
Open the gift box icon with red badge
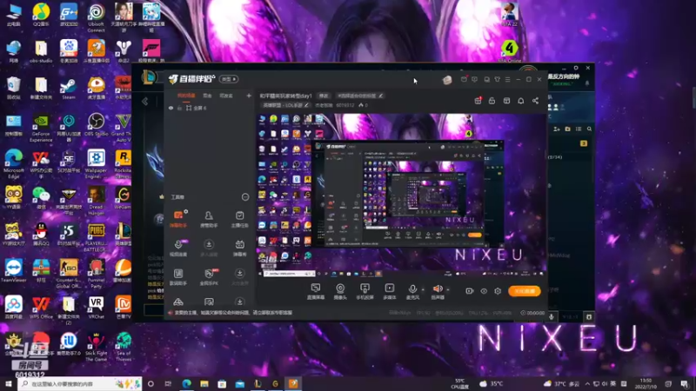pos(478,101)
